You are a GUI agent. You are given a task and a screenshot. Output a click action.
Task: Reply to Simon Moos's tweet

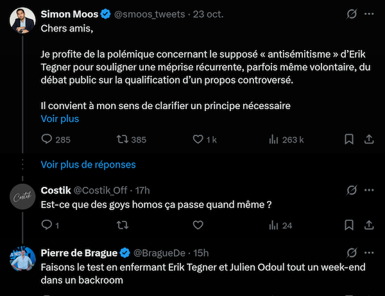click(47, 139)
